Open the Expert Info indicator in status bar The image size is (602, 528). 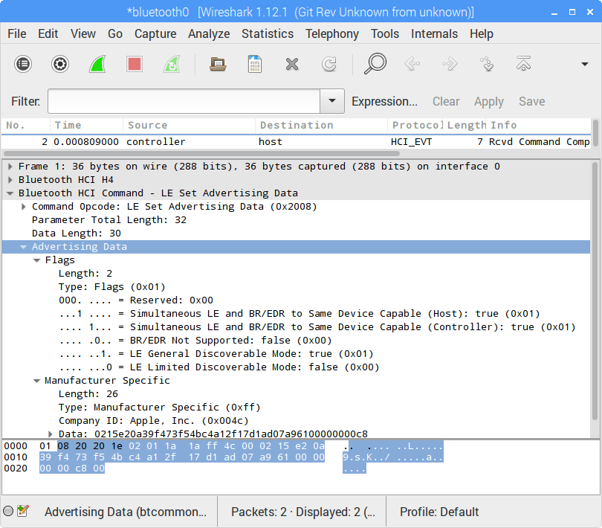(x=10, y=512)
